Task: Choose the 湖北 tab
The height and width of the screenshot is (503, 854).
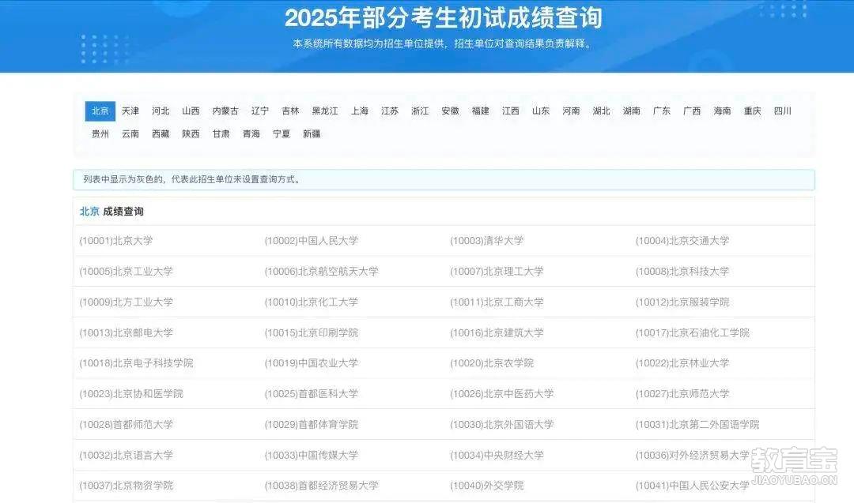Action: pos(601,111)
